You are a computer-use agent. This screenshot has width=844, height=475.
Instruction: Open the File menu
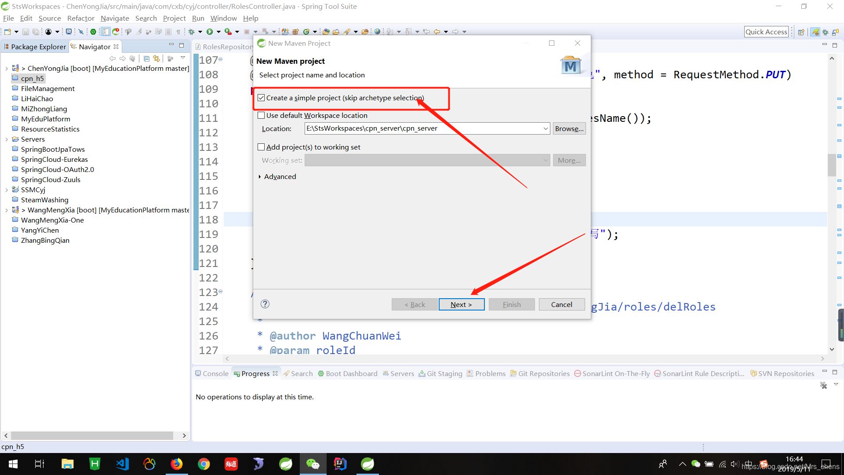click(8, 18)
